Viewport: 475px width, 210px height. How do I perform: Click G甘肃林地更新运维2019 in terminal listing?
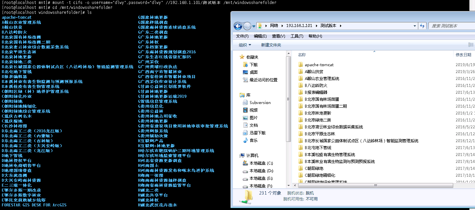pos(162,96)
